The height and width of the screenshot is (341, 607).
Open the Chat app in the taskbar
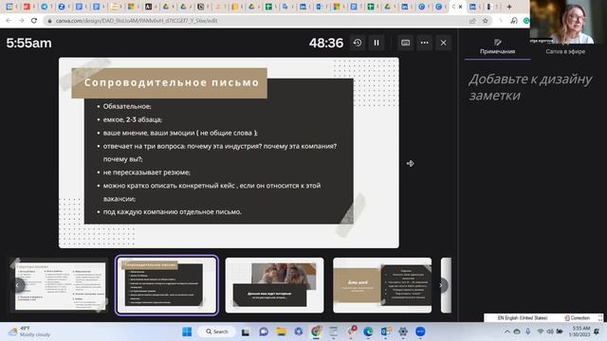[264, 332]
